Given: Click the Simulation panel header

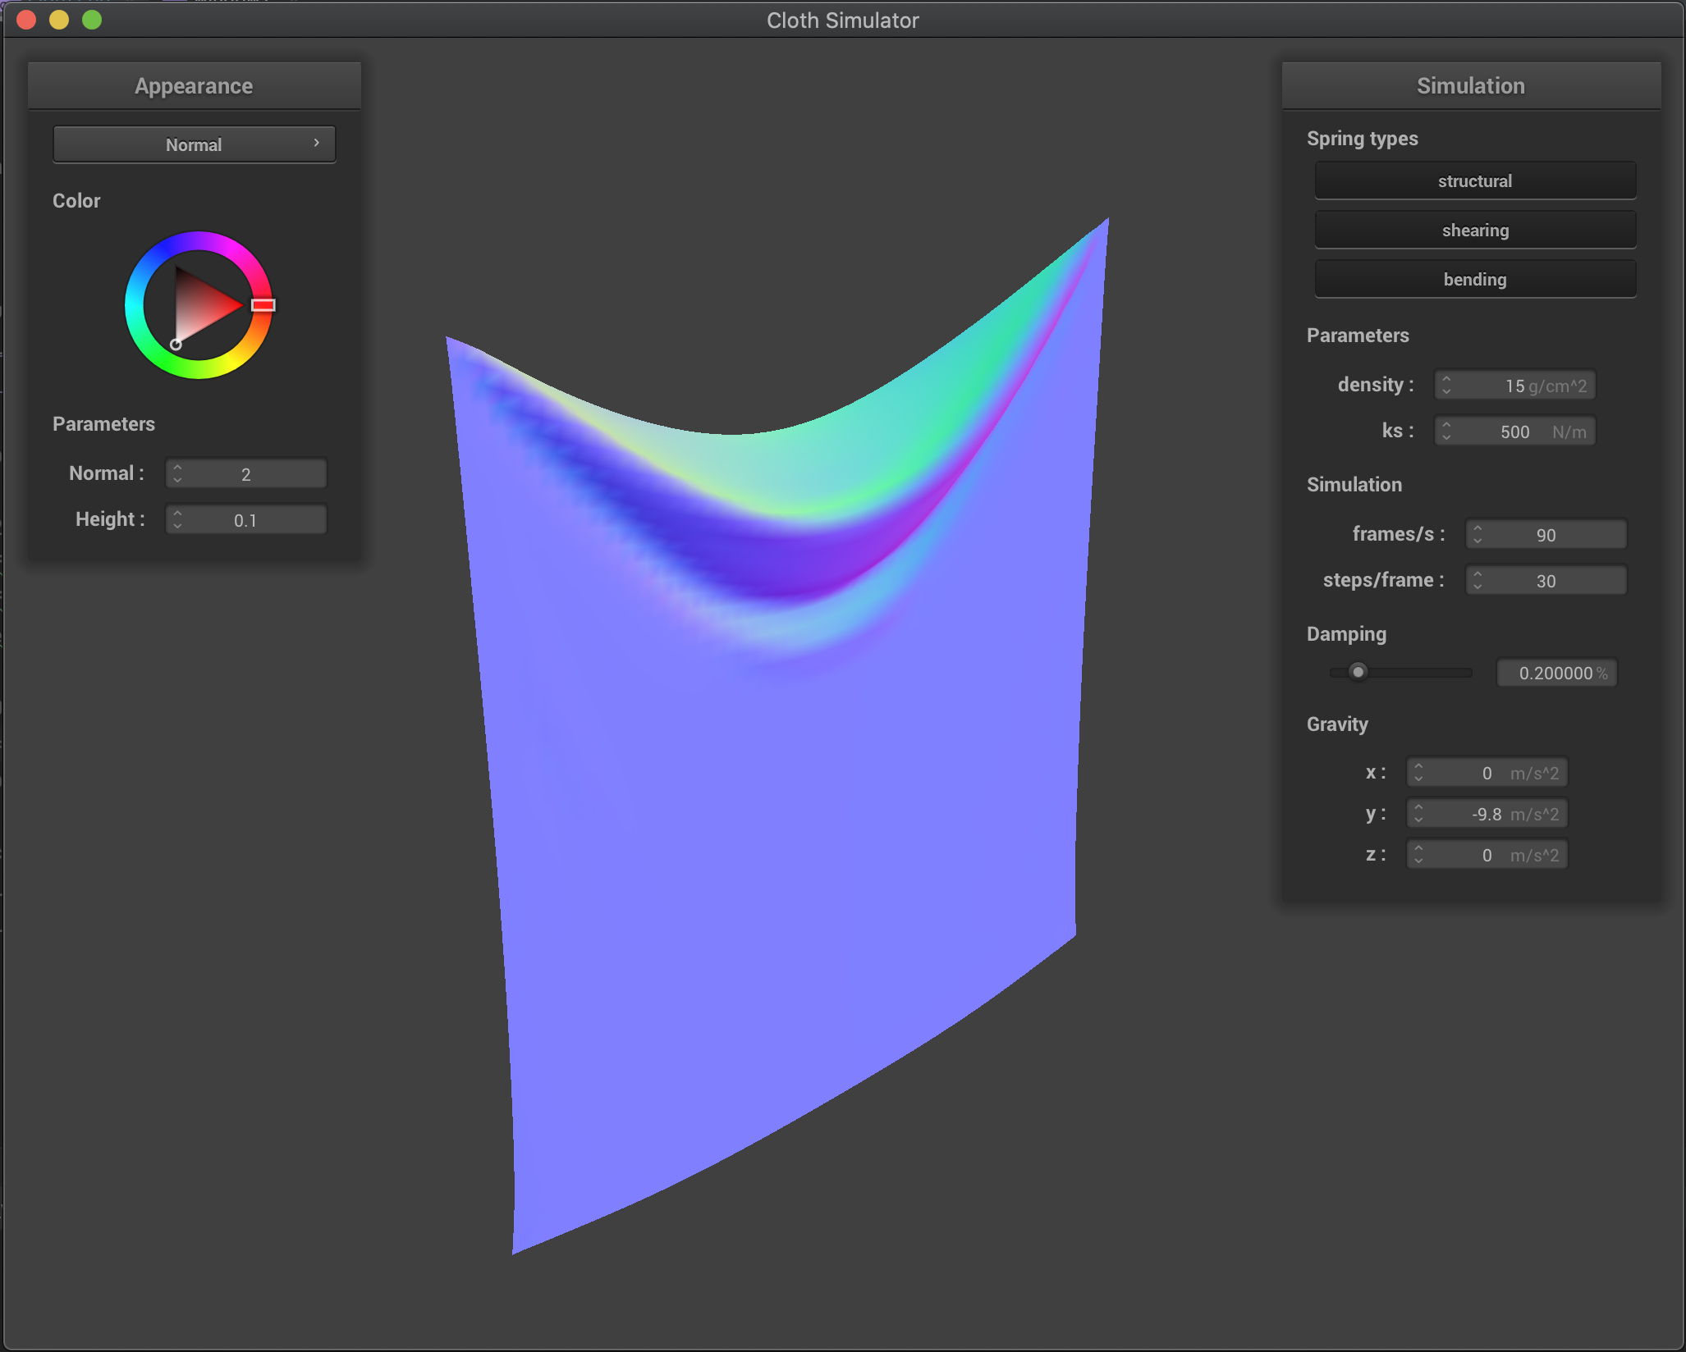Looking at the screenshot, I should tap(1470, 86).
